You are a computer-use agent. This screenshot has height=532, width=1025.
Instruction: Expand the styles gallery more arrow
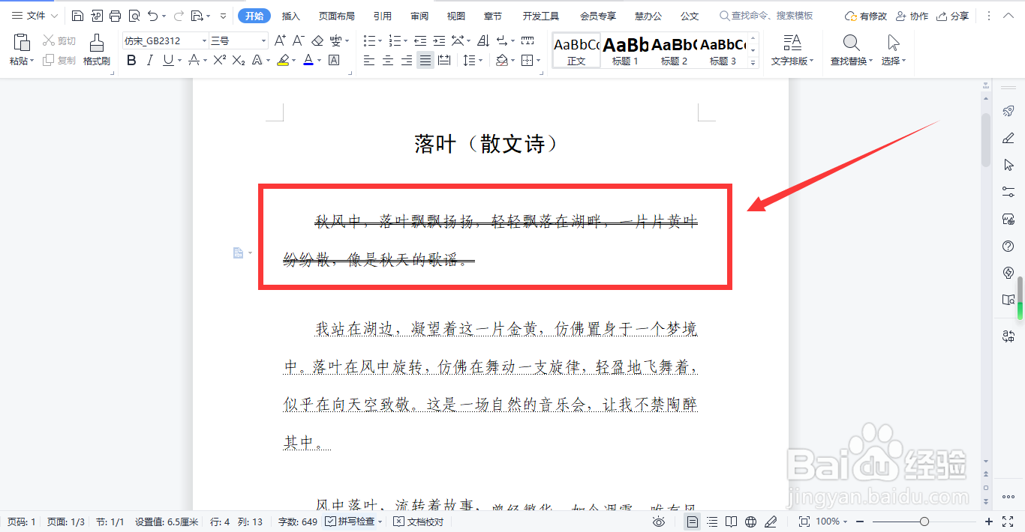(753, 63)
